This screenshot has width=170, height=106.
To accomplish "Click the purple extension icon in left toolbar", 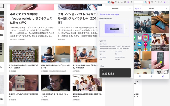I will click(x=128, y=2).
